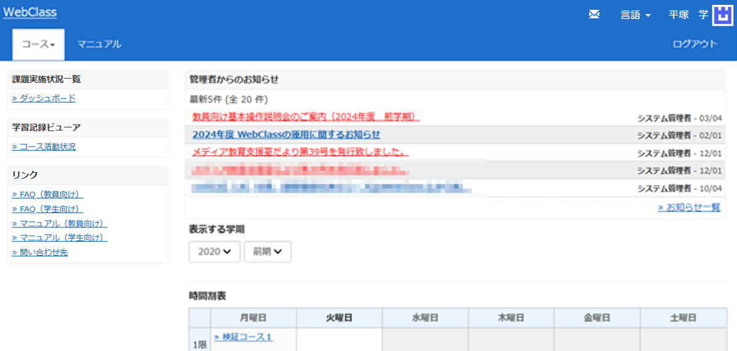Open メディア教育支援室だより第39号 announcement
The image size is (737, 351).
(x=300, y=152)
